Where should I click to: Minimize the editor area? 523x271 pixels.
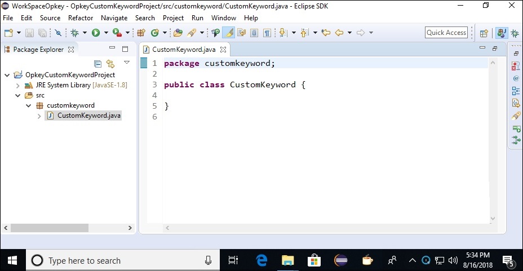click(482, 48)
